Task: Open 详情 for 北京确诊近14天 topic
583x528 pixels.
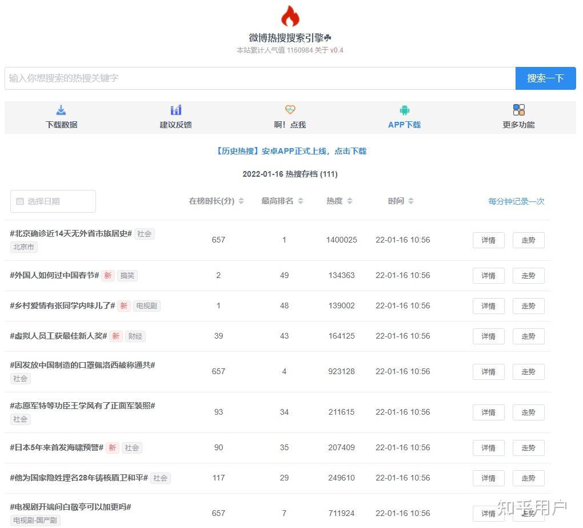Action: point(489,240)
